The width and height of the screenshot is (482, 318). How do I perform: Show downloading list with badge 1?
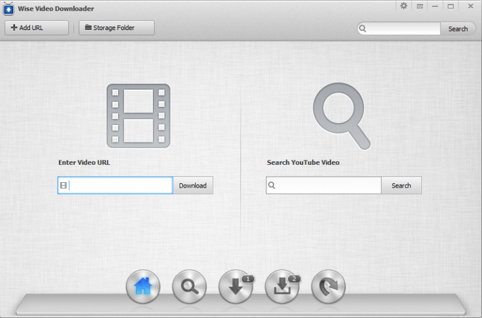coord(236,286)
